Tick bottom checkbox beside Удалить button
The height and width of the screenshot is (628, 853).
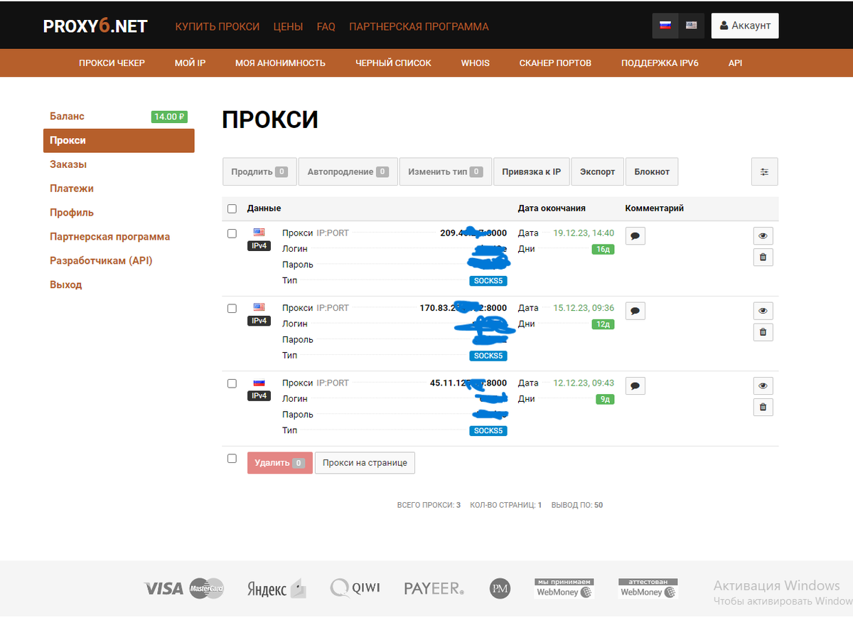click(232, 459)
